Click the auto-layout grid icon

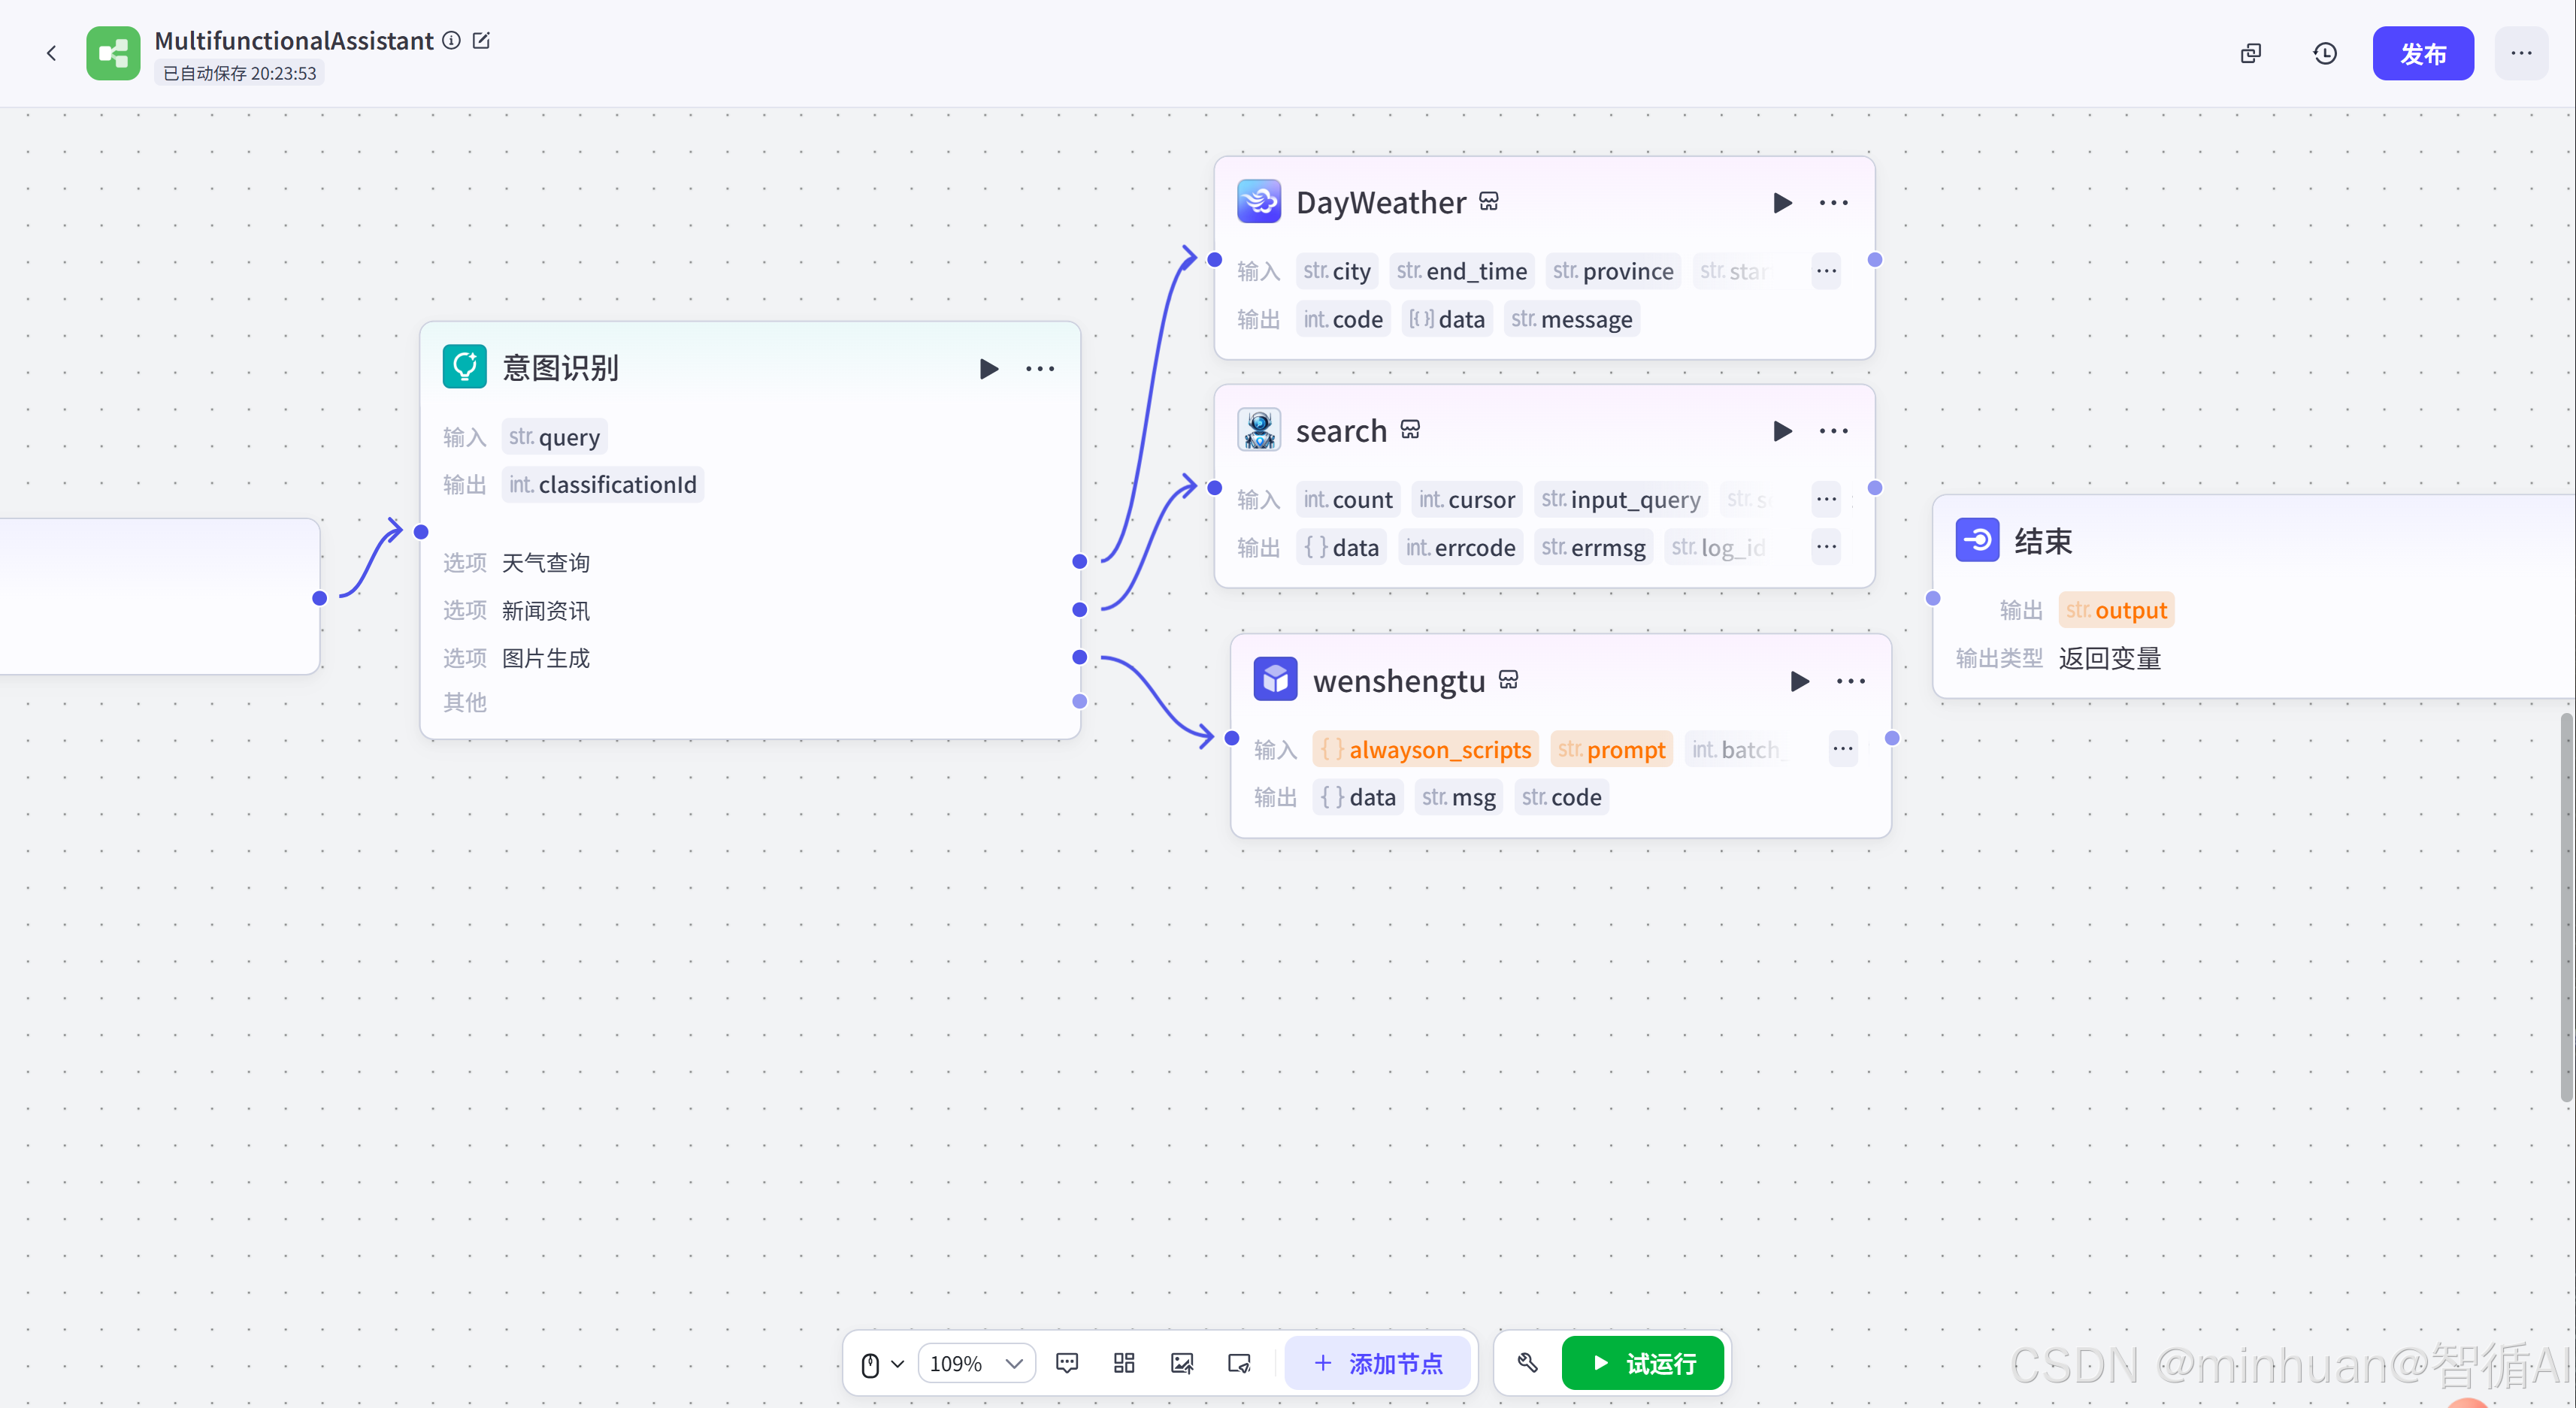1124,1363
